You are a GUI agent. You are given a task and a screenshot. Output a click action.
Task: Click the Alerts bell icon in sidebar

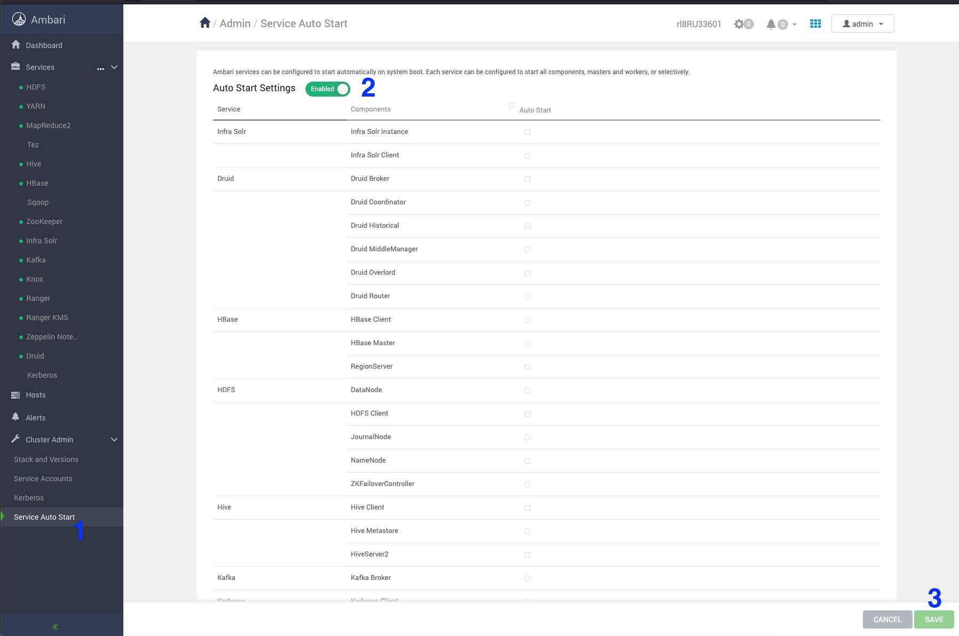coord(16,417)
